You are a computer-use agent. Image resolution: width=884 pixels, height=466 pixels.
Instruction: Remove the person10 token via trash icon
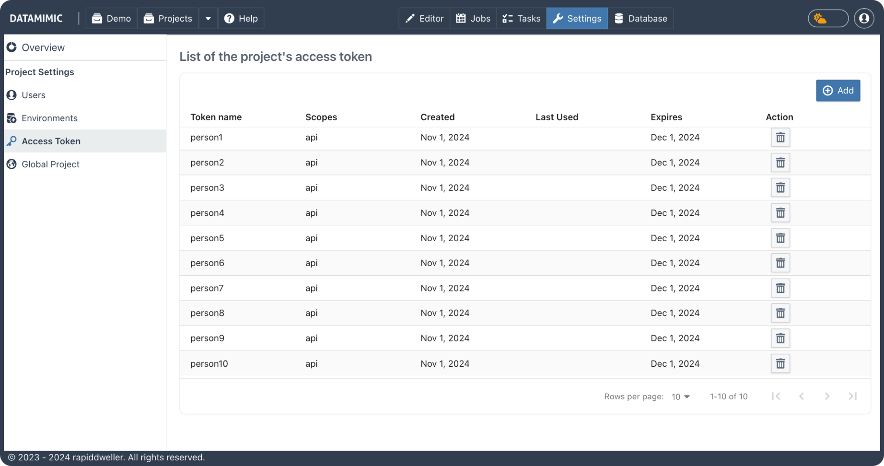[780, 364]
